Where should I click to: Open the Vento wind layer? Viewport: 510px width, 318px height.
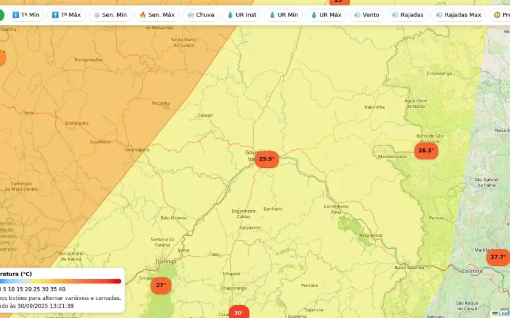[x=366, y=15]
